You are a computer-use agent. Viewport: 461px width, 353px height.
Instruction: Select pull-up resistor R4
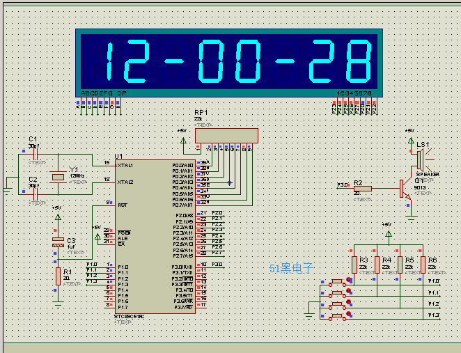click(x=377, y=265)
